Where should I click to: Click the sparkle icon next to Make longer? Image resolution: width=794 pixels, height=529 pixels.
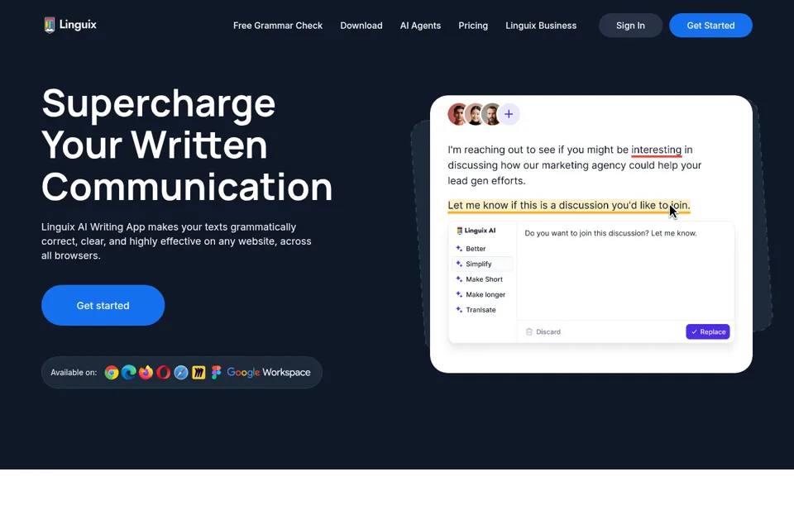point(459,294)
